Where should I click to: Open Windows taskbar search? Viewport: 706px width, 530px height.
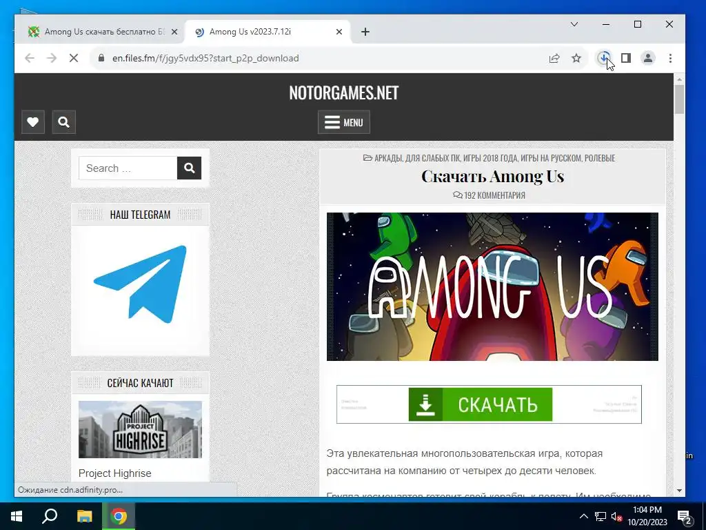pos(50,516)
